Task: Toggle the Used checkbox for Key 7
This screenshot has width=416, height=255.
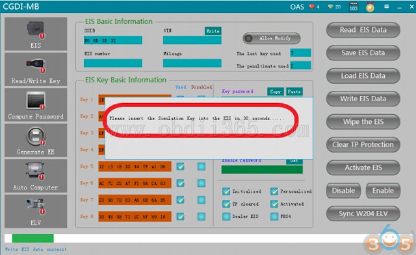Action: 181,200
